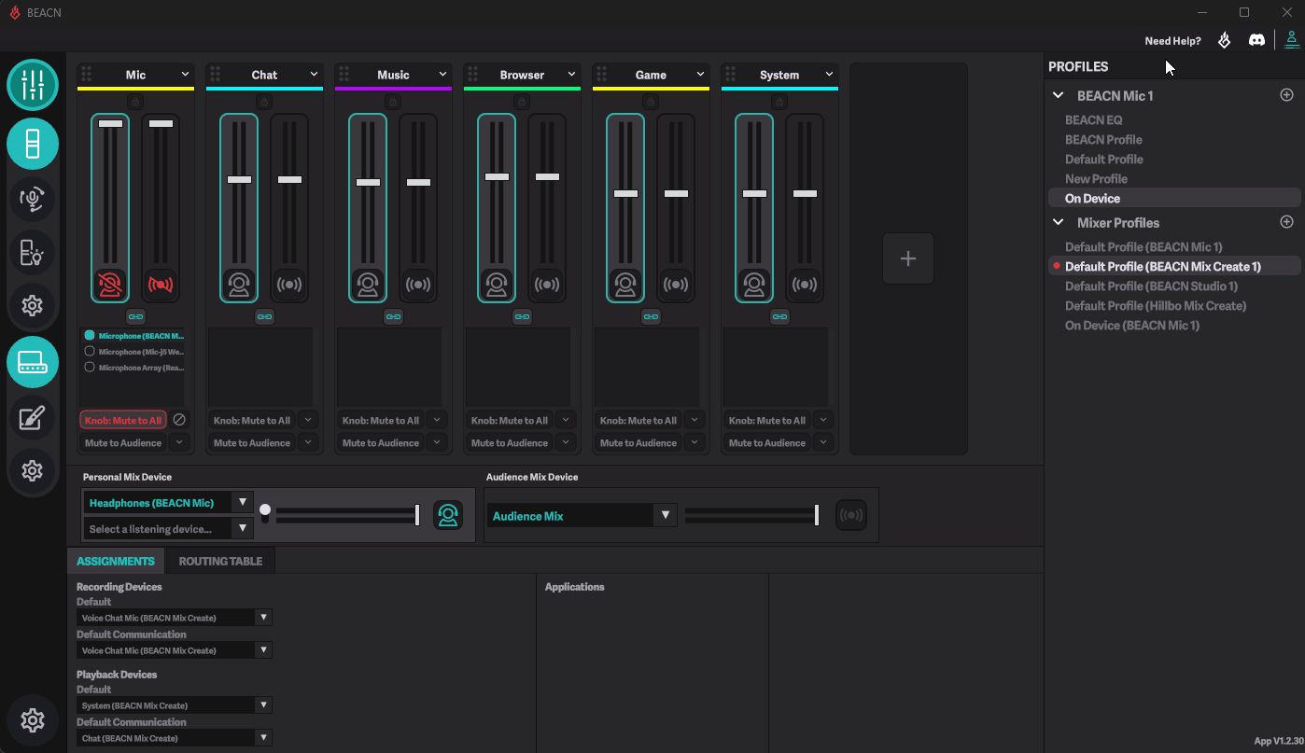Add a new mixer channel with plus
The height and width of the screenshot is (753, 1305).
coord(908,258)
